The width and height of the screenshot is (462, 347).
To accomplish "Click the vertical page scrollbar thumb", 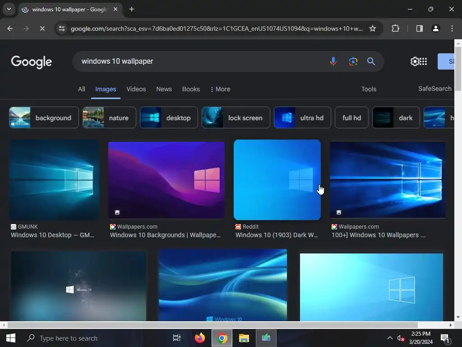I will (458, 69).
